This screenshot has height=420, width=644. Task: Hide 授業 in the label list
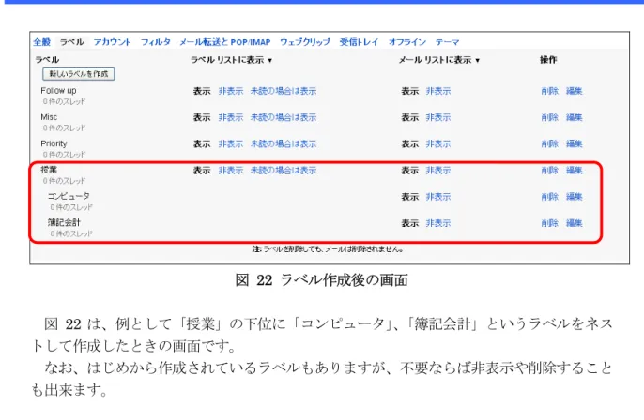tap(231, 171)
